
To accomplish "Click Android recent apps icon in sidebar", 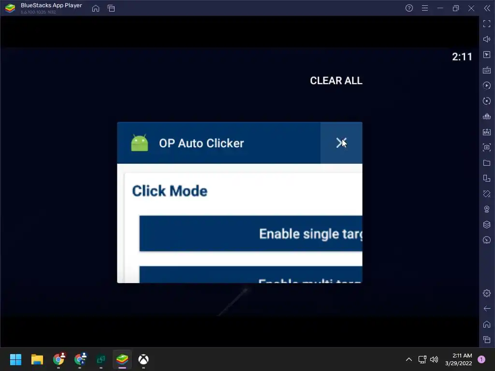I will click(487, 340).
